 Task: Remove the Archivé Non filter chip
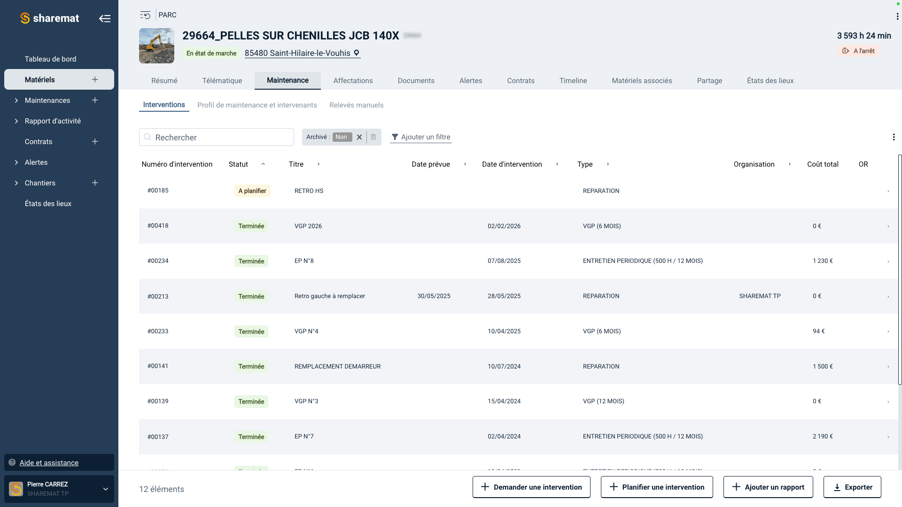coord(359,137)
